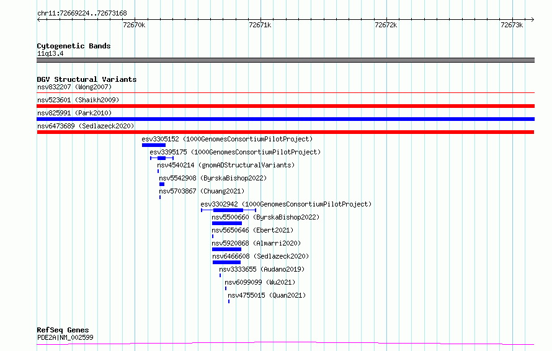Click the nsv3333655 (Audano2019) label
The height and width of the screenshot is (351, 552).
pos(262,269)
